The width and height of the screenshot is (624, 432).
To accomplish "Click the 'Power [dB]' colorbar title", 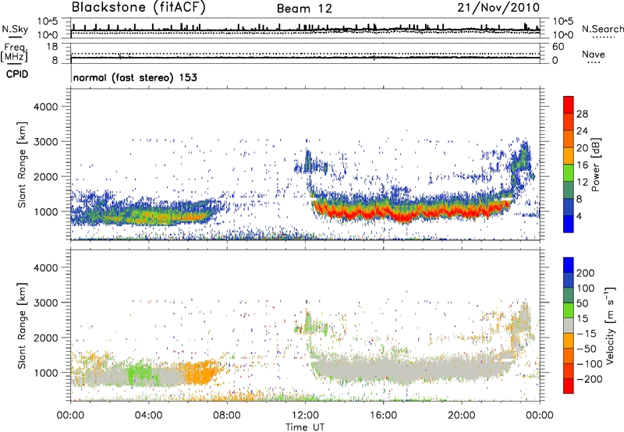I will (596, 165).
